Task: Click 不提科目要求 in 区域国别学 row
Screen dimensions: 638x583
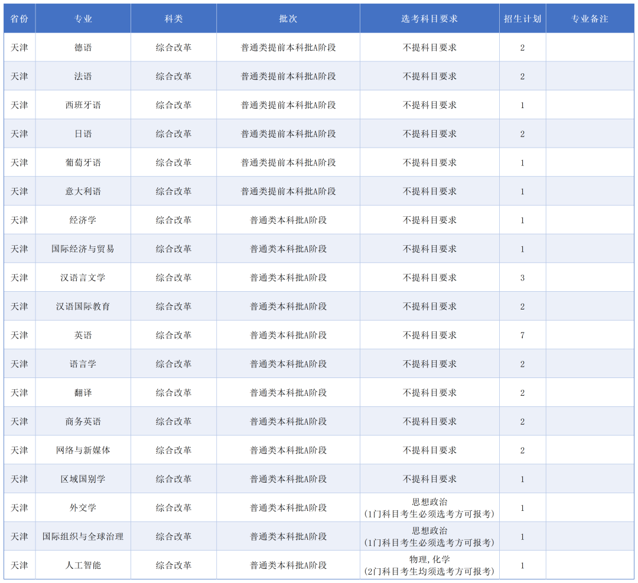Action: 429,479
